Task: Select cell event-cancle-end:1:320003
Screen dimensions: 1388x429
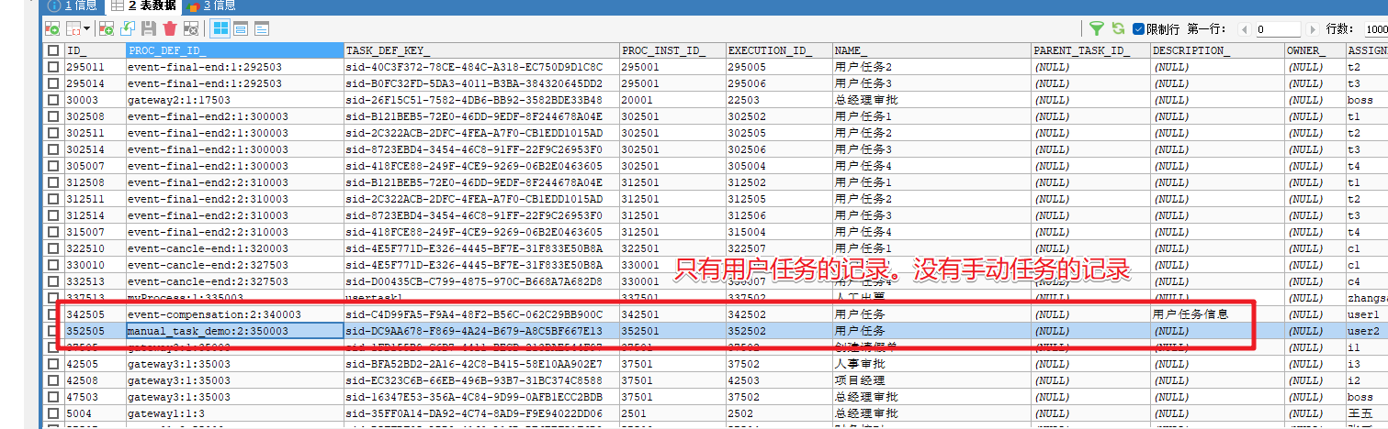Action: tap(234, 248)
